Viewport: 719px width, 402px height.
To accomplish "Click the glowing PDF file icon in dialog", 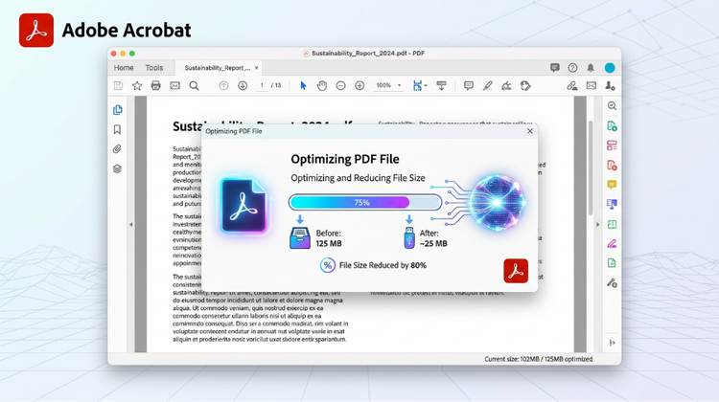I will point(244,206).
